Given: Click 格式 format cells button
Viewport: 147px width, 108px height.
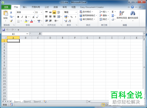Looking at the screenshot, I should coord(104,19).
